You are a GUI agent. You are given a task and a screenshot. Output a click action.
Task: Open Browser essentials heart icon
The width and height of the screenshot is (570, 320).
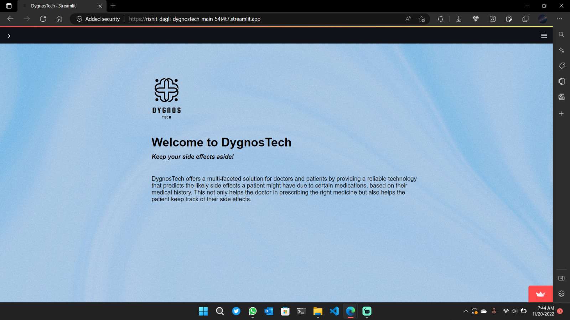pos(476,19)
